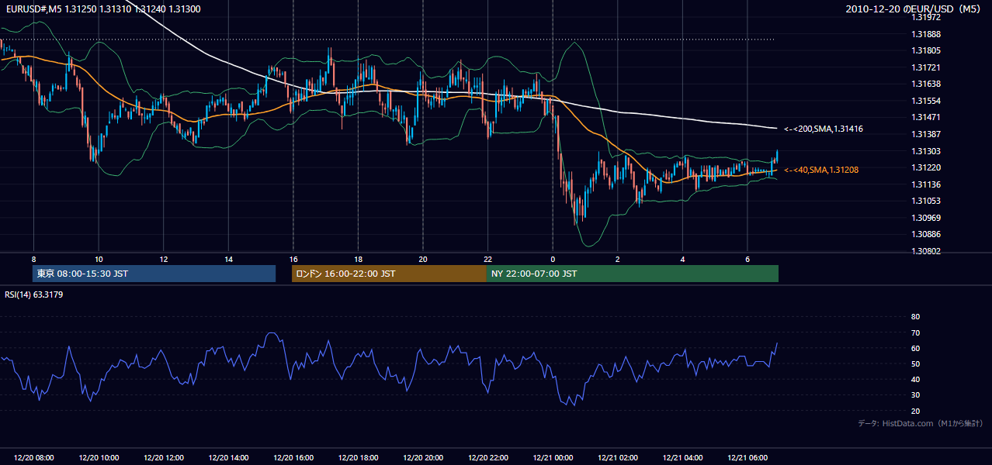This screenshot has width=992, height=465.
Task: Click the 12/20 14:00 date label
Action: (x=228, y=458)
